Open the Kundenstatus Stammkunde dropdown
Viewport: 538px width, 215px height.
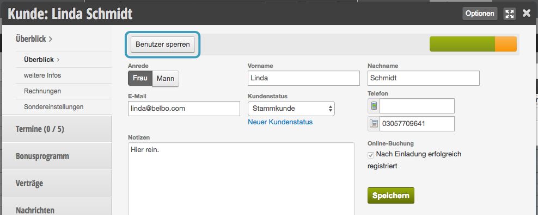point(291,109)
